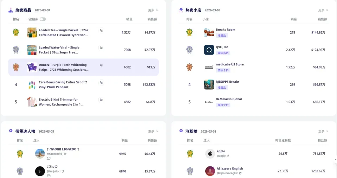Click translate icon next to DRDENT Whitening Strips

pos(101,65)
